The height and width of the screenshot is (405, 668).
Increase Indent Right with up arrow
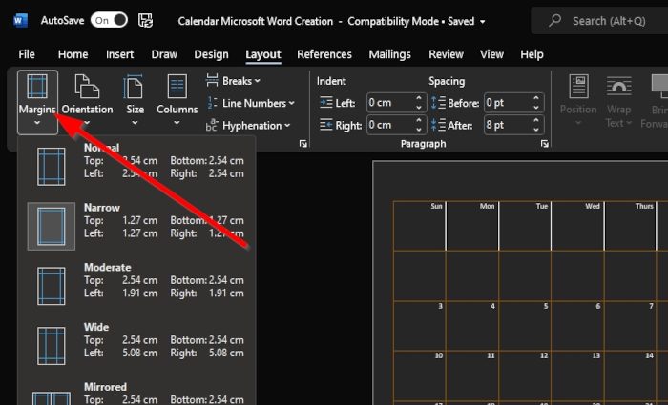(x=419, y=120)
